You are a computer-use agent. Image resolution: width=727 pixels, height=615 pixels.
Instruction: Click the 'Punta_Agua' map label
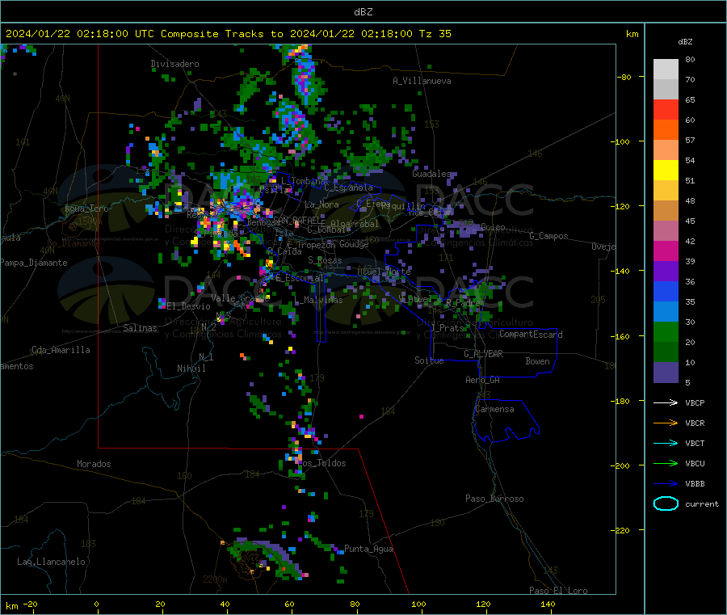click(368, 549)
